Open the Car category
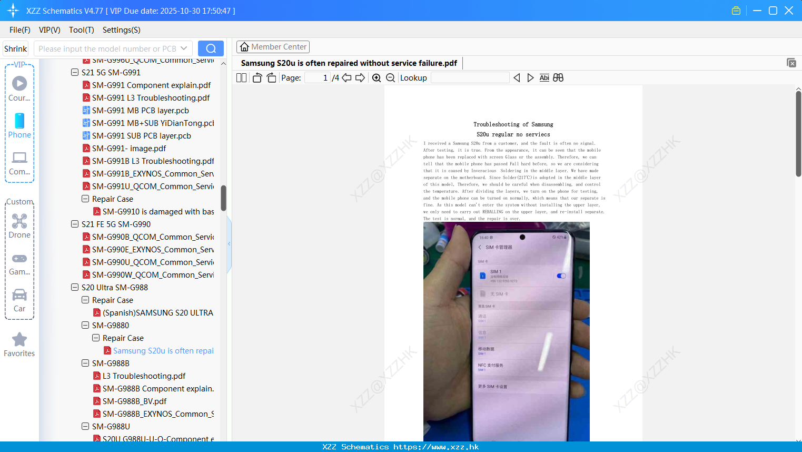Screen dimensions: 802x452 pyautogui.click(x=19, y=300)
